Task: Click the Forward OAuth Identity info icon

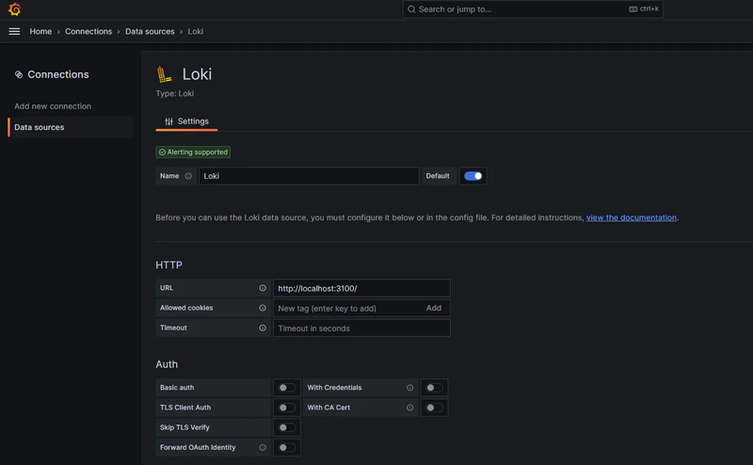Action: [263, 447]
